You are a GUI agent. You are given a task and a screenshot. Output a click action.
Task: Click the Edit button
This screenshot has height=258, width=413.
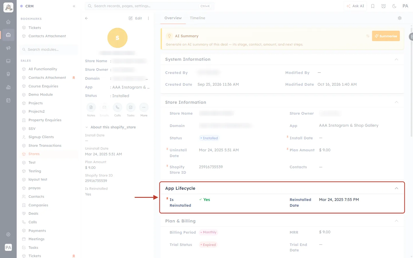135,18
